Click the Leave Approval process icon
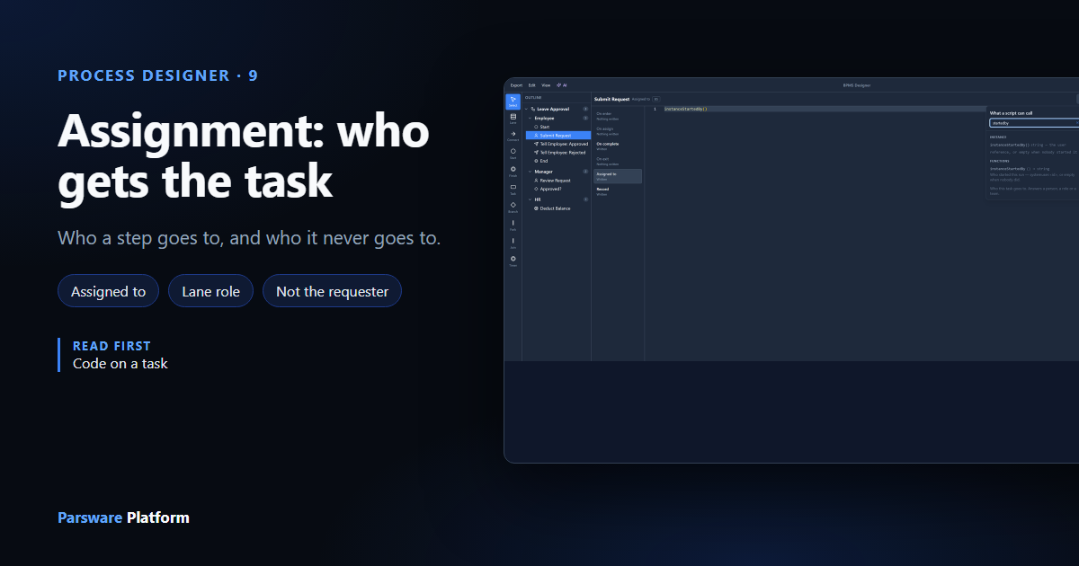 (533, 109)
